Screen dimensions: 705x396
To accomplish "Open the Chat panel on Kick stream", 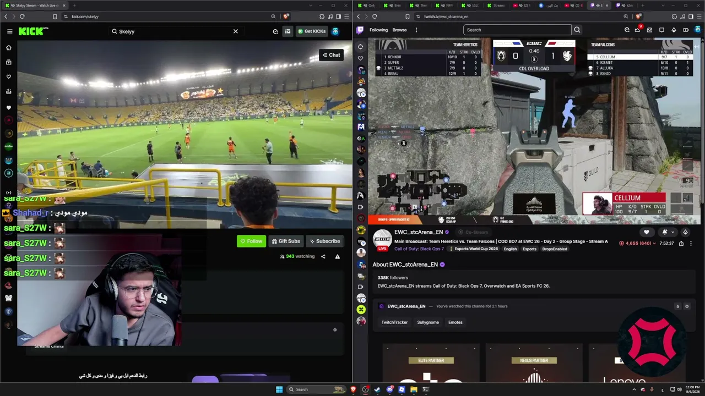I will (x=331, y=55).
